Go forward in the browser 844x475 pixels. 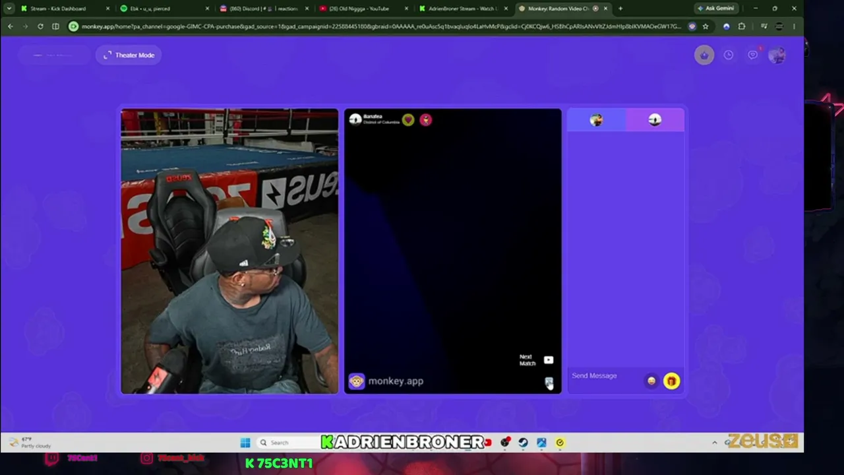pos(25,26)
